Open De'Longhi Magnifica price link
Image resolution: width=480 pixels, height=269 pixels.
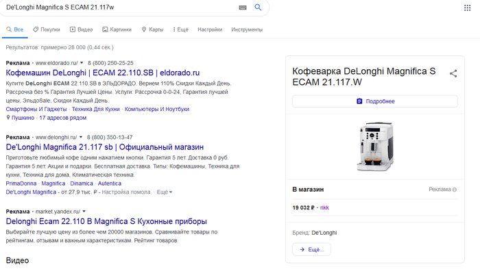coord(31,192)
